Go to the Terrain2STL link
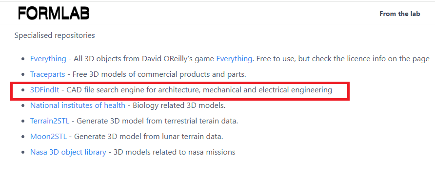The height and width of the screenshot is (175, 435). [50, 121]
